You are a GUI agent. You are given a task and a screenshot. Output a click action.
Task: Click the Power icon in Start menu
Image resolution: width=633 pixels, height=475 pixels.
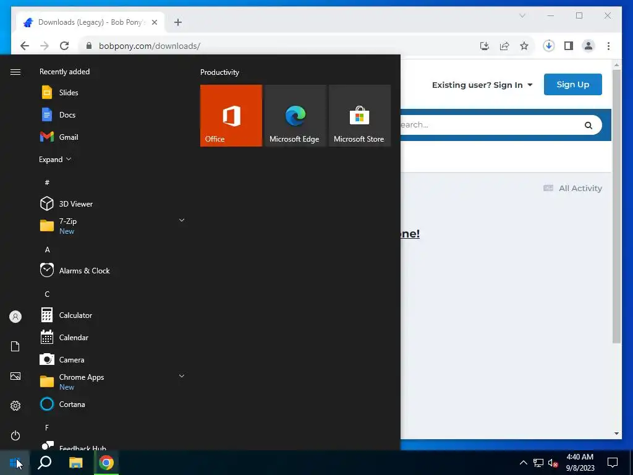click(x=15, y=435)
